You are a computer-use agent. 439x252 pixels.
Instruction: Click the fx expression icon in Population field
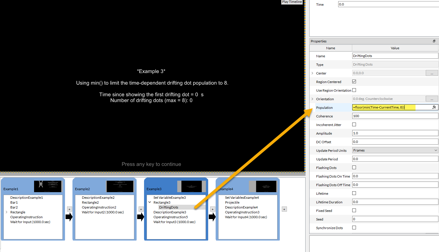pos(434,107)
